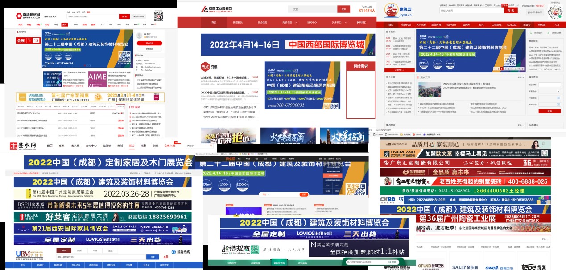Click the circular JZY 建筑云 logo
Image resolution: width=566 pixels, height=270 pixels.
(x=391, y=9)
